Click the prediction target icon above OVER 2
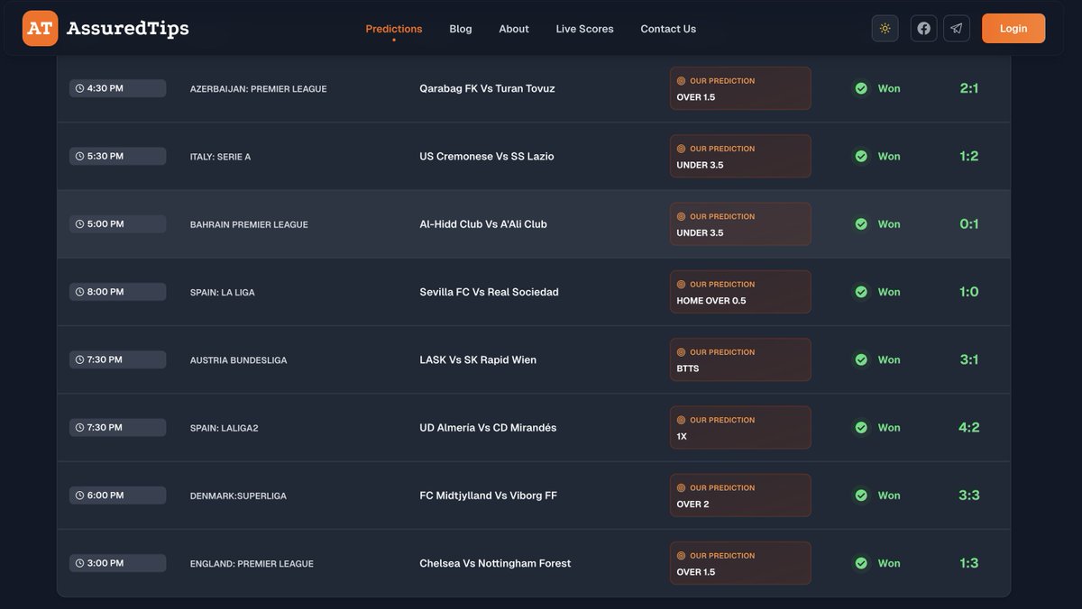 pos(681,487)
